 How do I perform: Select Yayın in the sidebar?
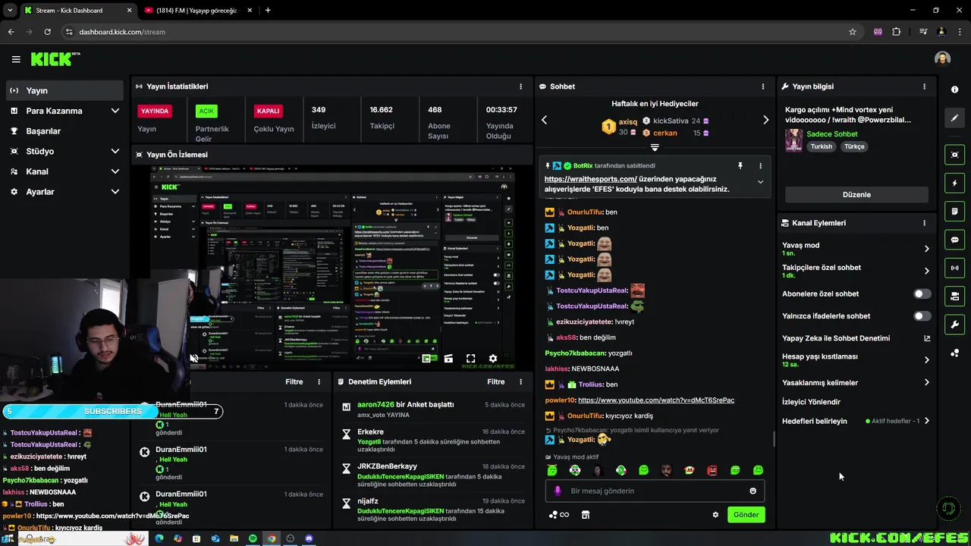(x=64, y=90)
